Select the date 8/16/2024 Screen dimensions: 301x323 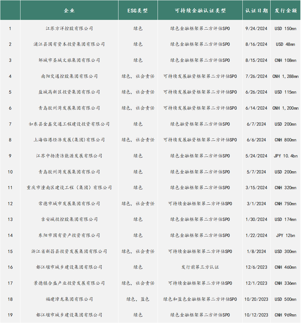click(x=256, y=44)
